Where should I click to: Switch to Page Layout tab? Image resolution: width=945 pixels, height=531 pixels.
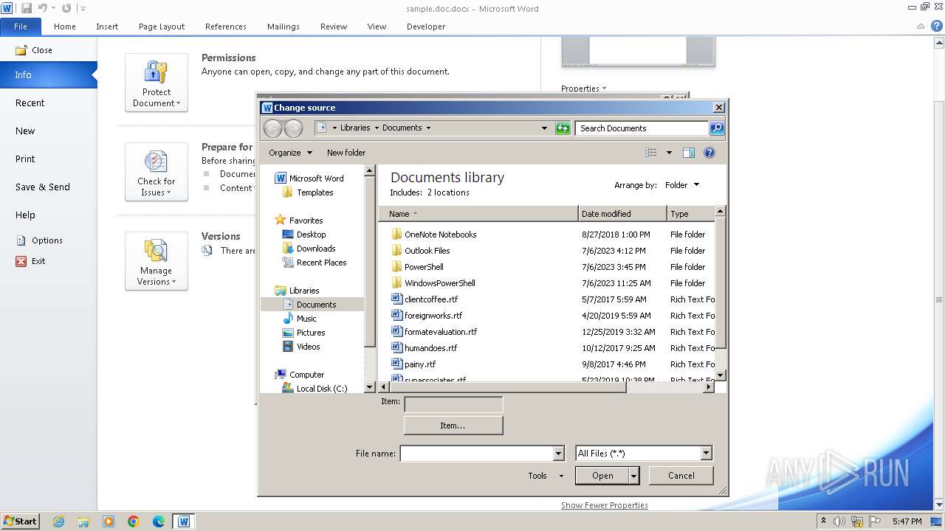point(162,27)
